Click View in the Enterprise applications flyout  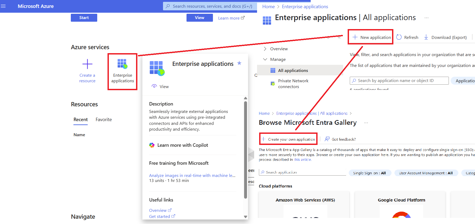pyautogui.click(x=160, y=86)
